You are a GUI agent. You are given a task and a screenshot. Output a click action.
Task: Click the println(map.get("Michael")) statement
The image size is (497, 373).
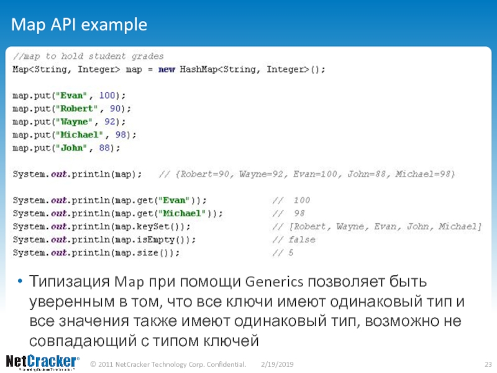click(117, 213)
